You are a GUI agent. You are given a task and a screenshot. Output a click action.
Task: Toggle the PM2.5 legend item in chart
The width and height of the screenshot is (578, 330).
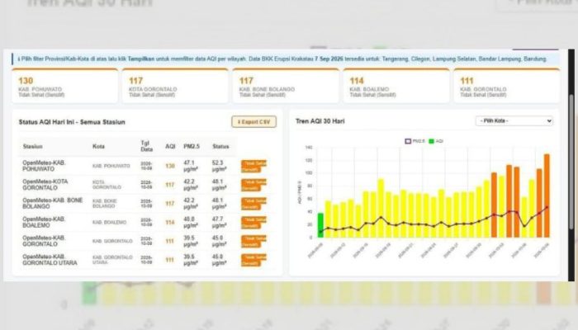click(415, 141)
